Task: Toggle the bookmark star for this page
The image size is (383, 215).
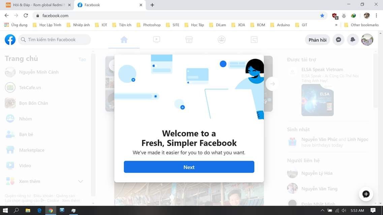Action: [322, 15]
